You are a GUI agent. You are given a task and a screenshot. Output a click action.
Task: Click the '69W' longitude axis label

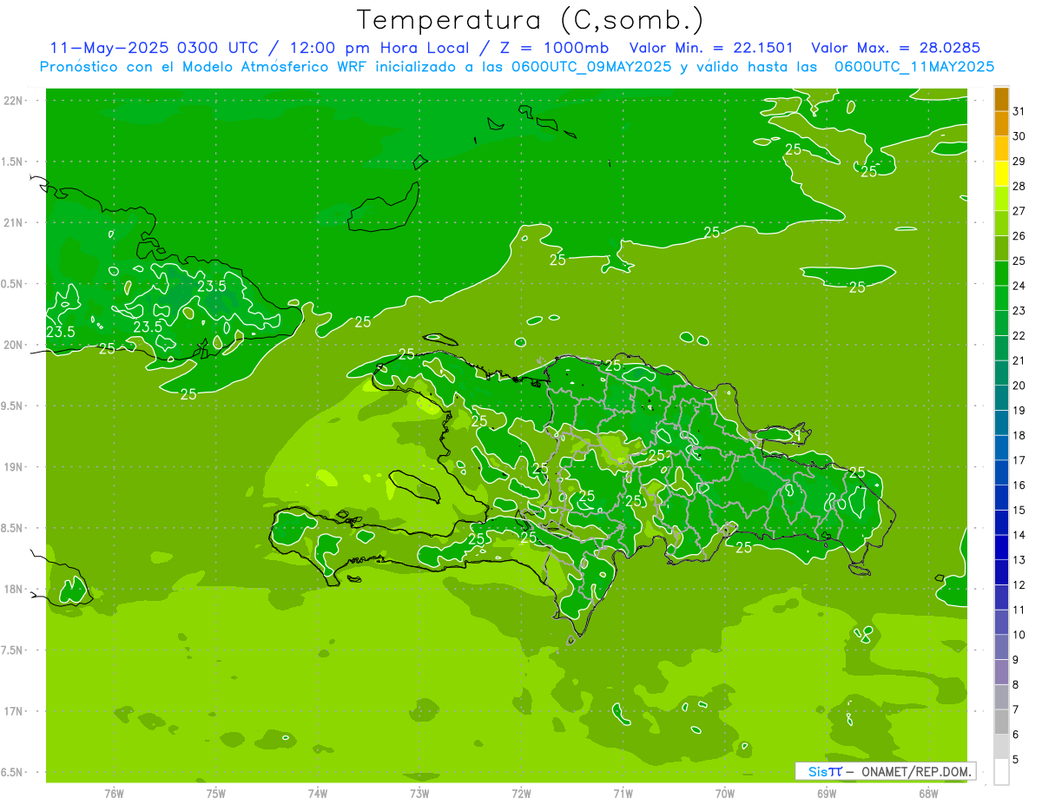(827, 794)
